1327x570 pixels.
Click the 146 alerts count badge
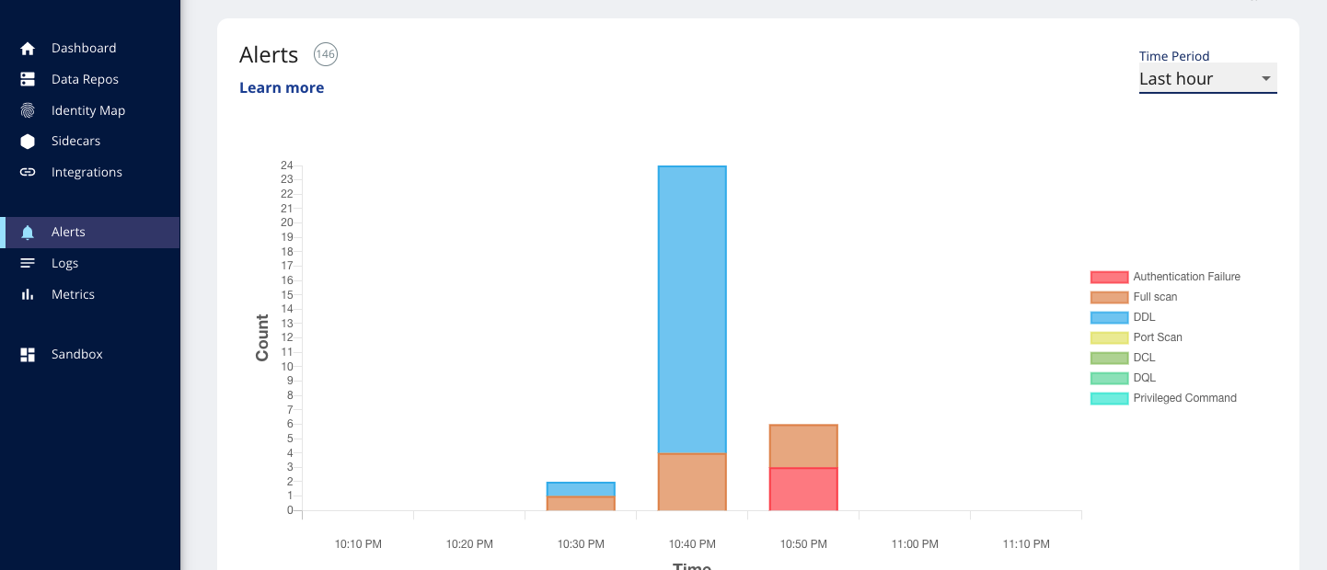[326, 55]
